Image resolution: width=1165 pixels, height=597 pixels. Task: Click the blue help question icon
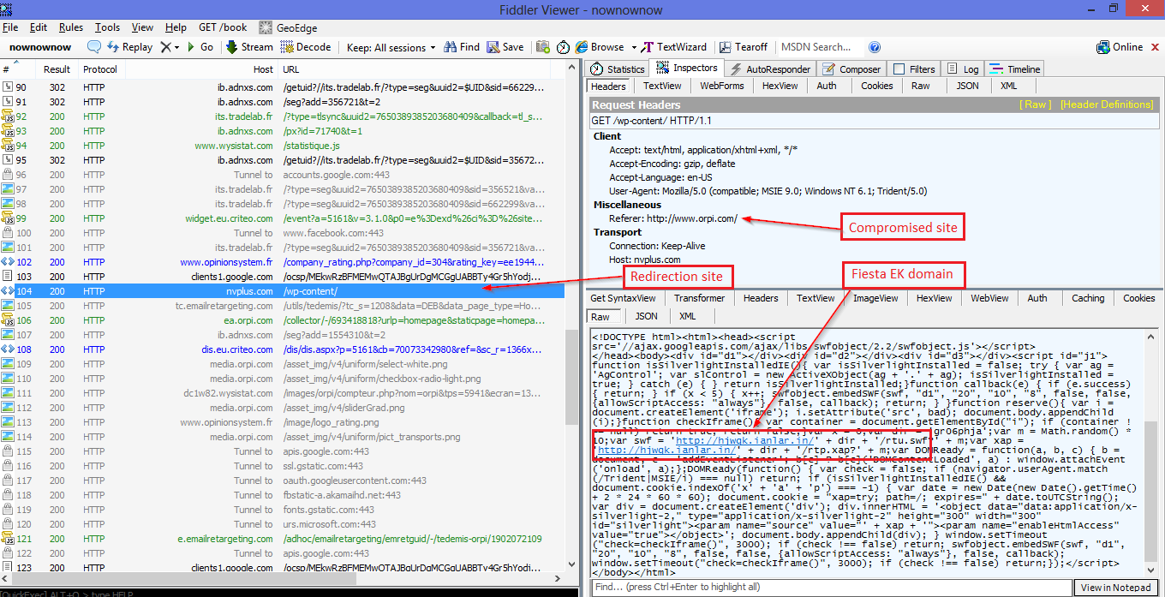875,47
